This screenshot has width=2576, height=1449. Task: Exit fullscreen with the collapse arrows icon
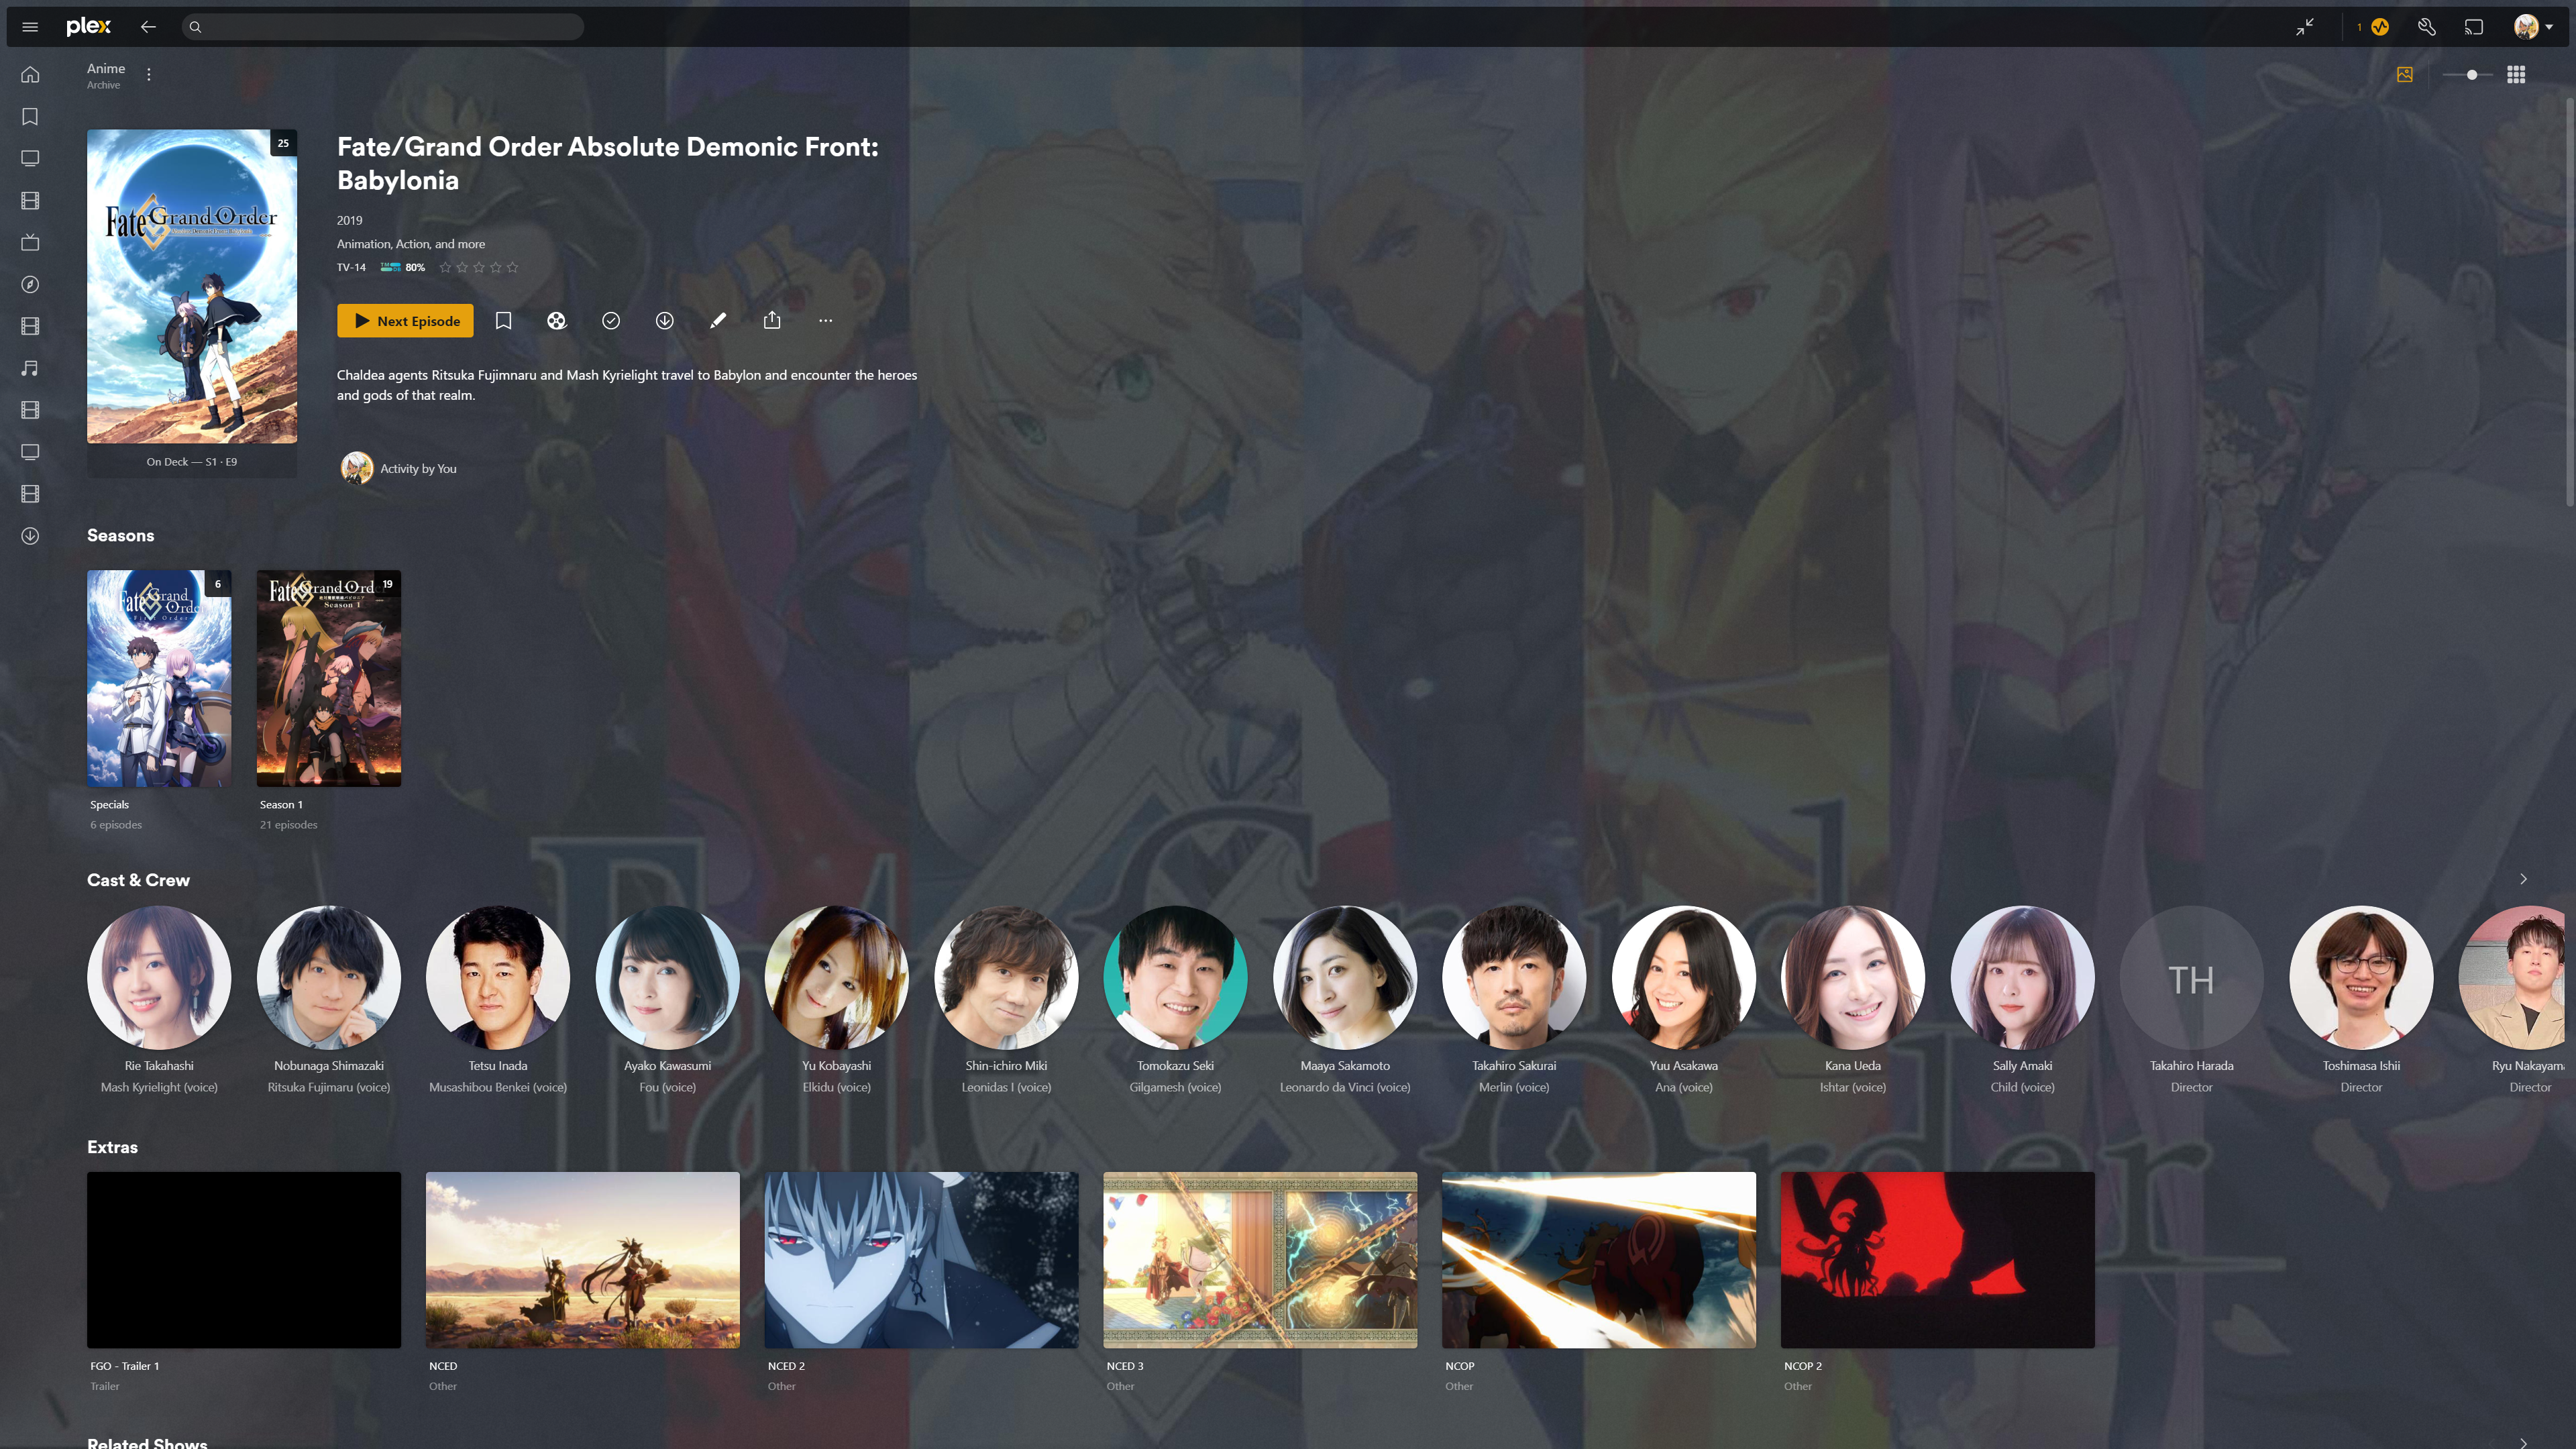point(2305,27)
